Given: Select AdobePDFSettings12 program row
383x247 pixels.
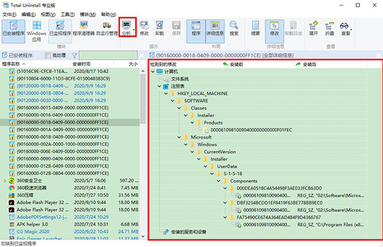Looking at the screenshot, I should click(70, 217).
